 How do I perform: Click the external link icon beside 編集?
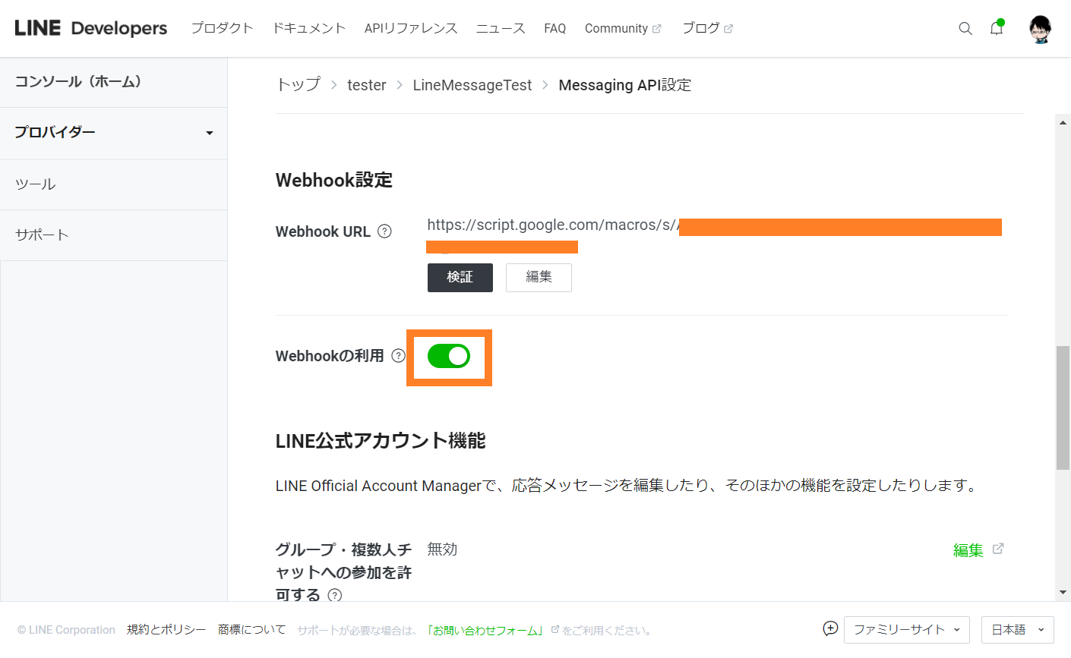point(998,549)
